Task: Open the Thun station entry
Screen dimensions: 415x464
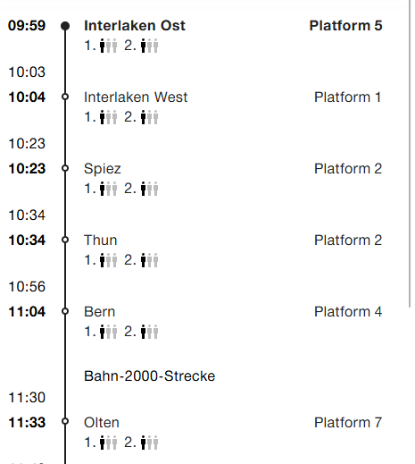Action: (101, 240)
